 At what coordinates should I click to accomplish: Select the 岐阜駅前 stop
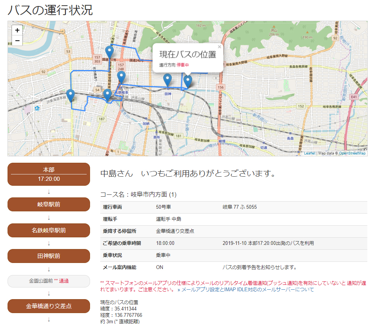click(x=49, y=205)
